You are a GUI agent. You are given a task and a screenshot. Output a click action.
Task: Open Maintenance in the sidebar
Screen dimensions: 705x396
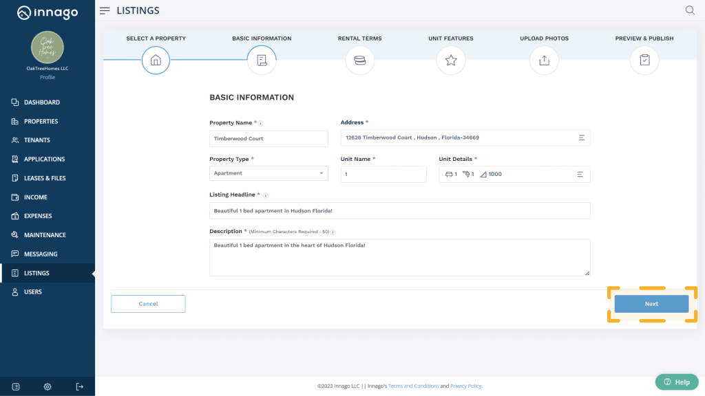[45, 235]
